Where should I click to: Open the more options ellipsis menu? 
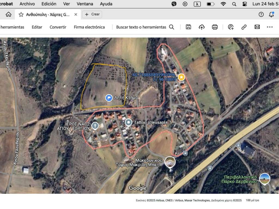270,27
